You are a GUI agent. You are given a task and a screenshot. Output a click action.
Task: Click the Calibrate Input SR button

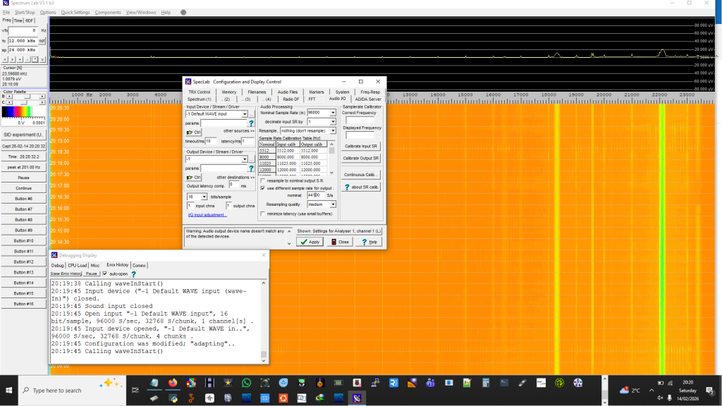pos(361,146)
